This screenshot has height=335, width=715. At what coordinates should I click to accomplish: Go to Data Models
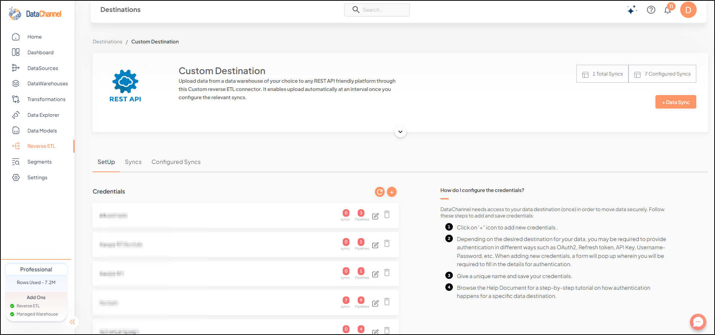click(x=42, y=131)
